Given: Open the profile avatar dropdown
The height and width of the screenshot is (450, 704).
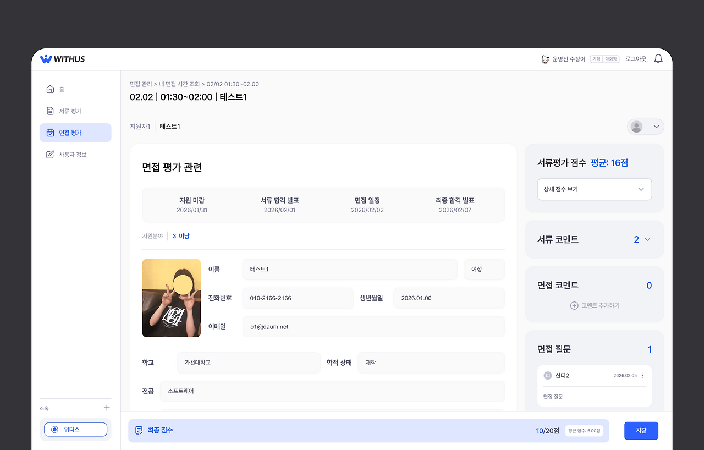Looking at the screenshot, I should tap(646, 127).
